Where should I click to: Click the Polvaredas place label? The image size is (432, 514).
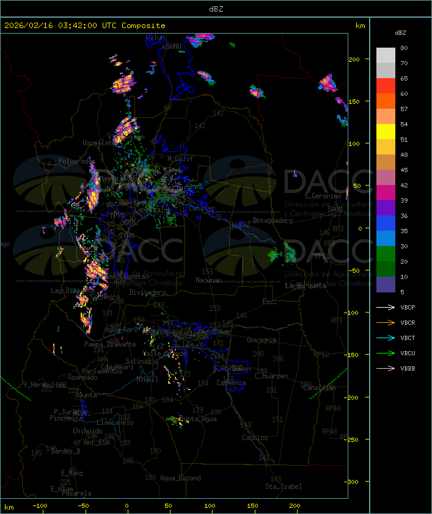tap(77, 161)
